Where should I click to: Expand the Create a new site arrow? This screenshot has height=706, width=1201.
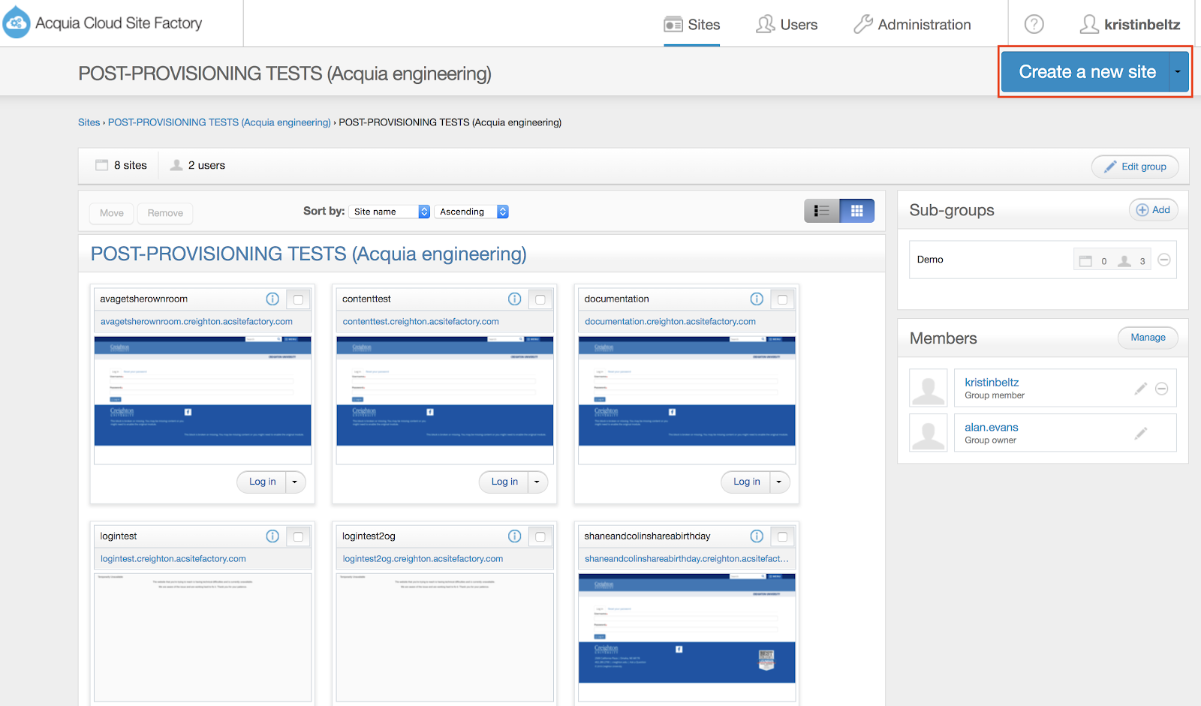[1178, 72]
